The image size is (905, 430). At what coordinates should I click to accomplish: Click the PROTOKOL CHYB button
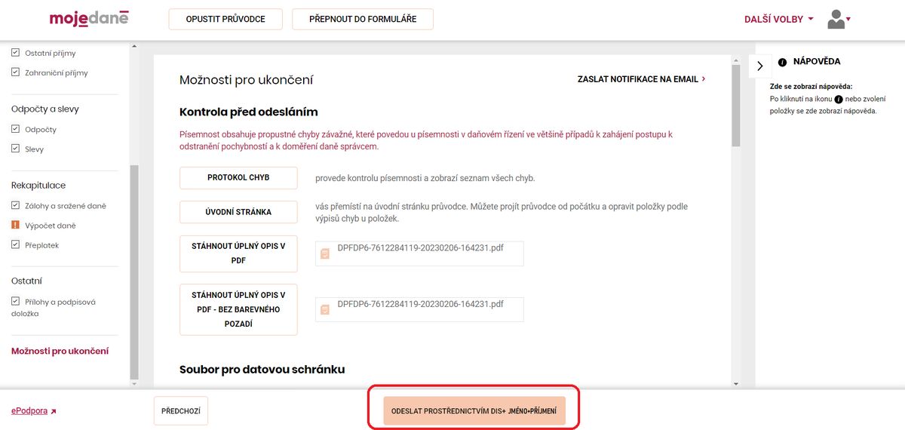pyautogui.click(x=238, y=178)
